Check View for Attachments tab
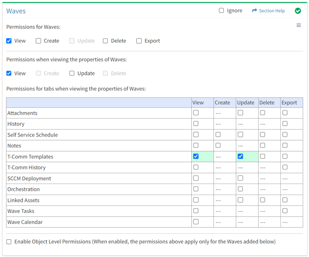Viewport: 309px width, 257px height. click(x=196, y=113)
